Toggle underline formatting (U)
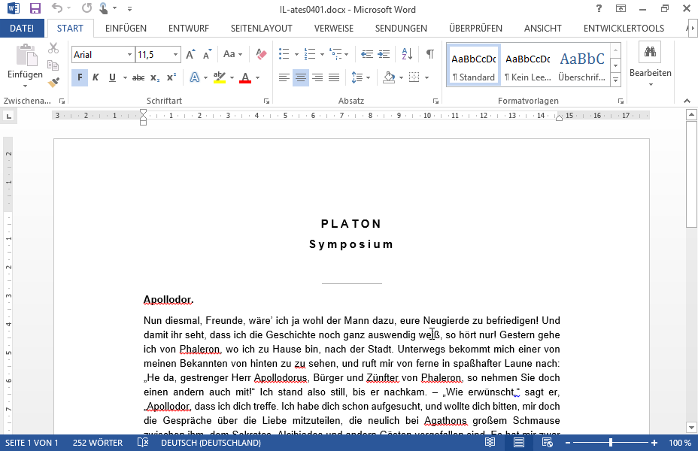698x451 pixels. click(112, 78)
